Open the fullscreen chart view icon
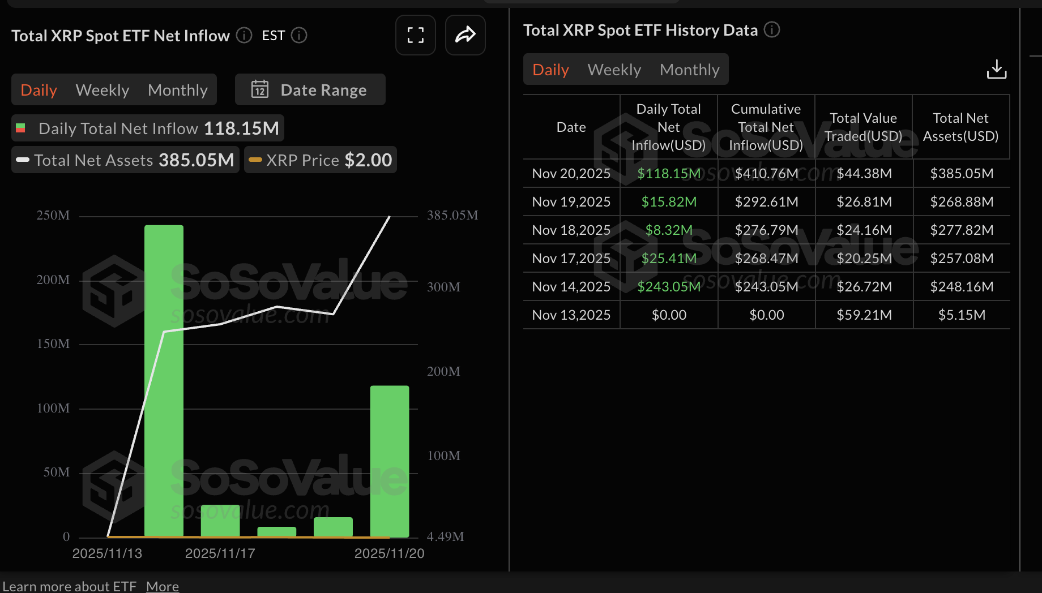 tap(415, 35)
